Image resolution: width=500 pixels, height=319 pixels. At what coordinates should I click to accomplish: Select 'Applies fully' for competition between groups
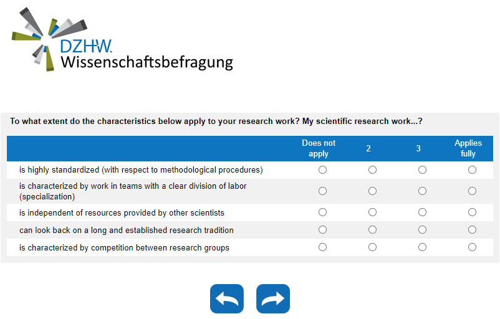coord(472,247)
